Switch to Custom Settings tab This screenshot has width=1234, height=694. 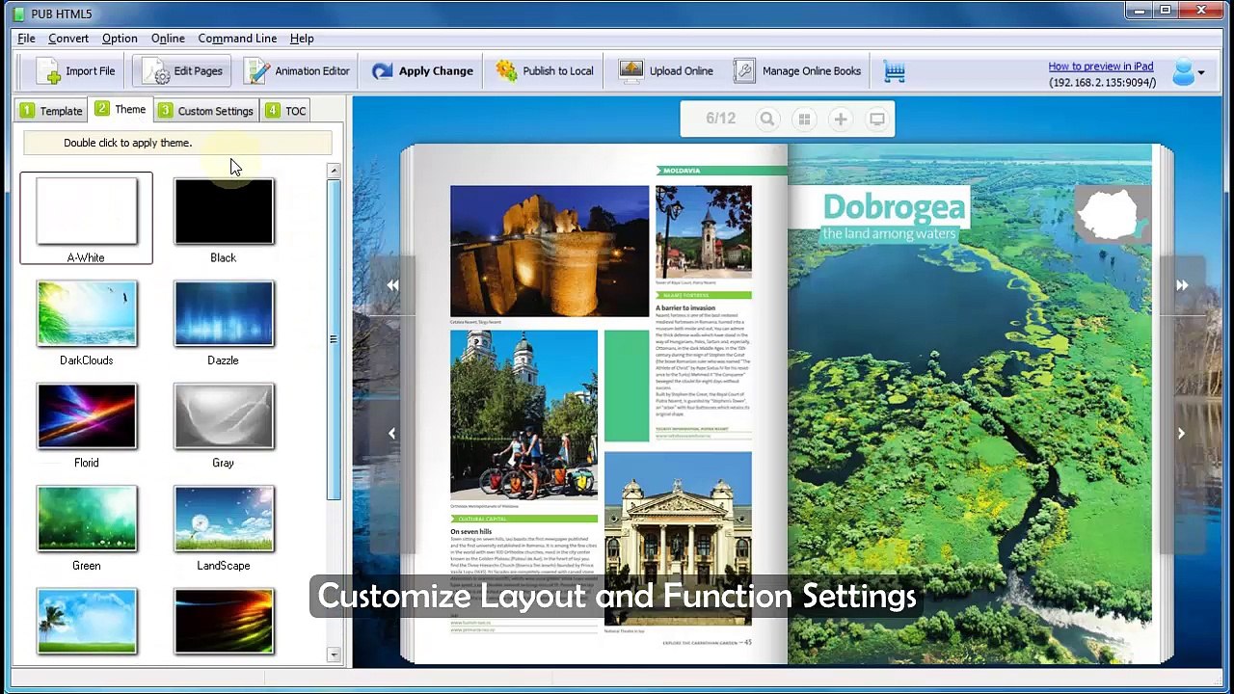(x=206, y=111)
